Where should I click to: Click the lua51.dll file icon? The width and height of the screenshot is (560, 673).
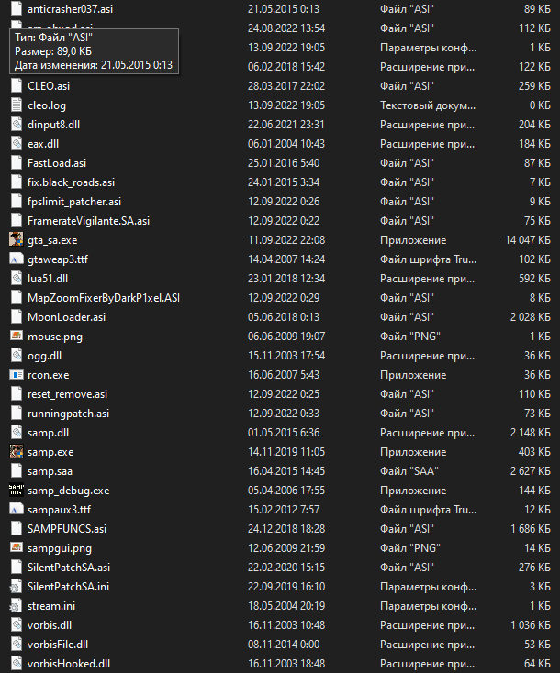17,278
